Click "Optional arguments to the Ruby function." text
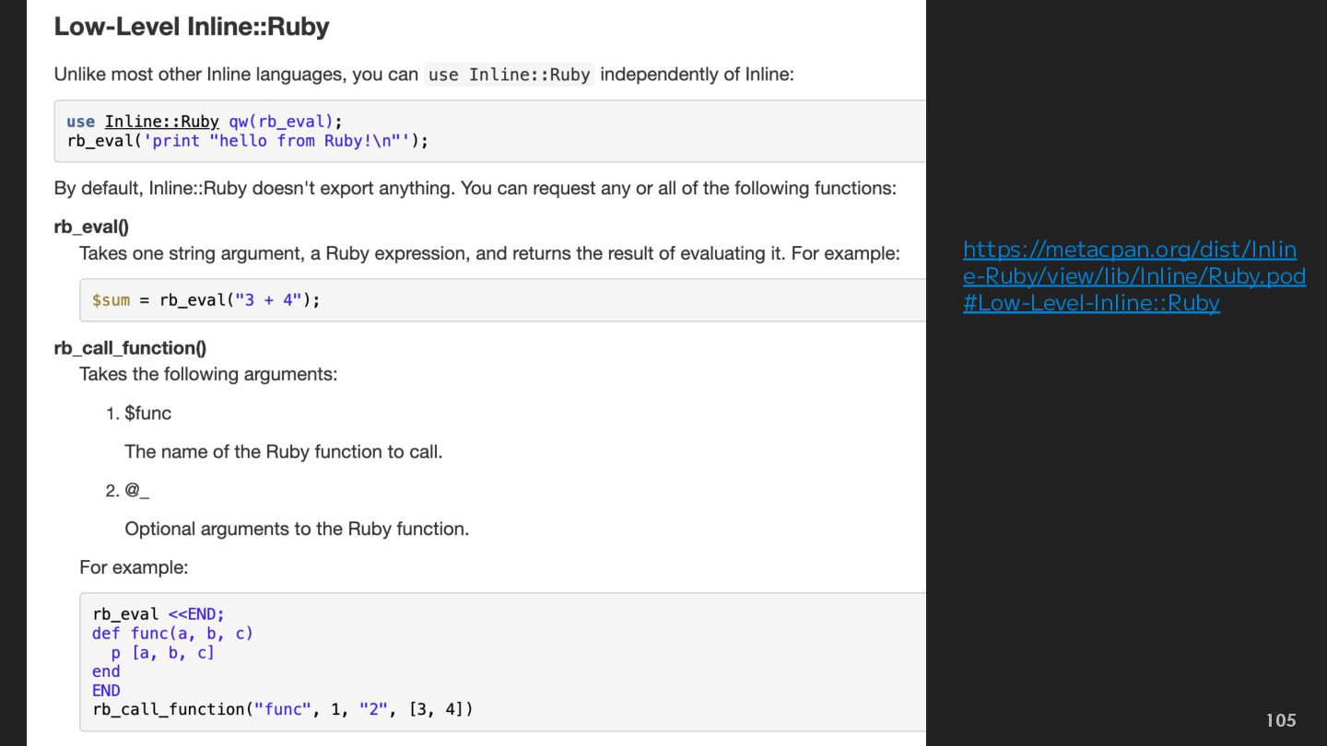The width and height of the screenshot is (1327, 746). click(297, 530)
